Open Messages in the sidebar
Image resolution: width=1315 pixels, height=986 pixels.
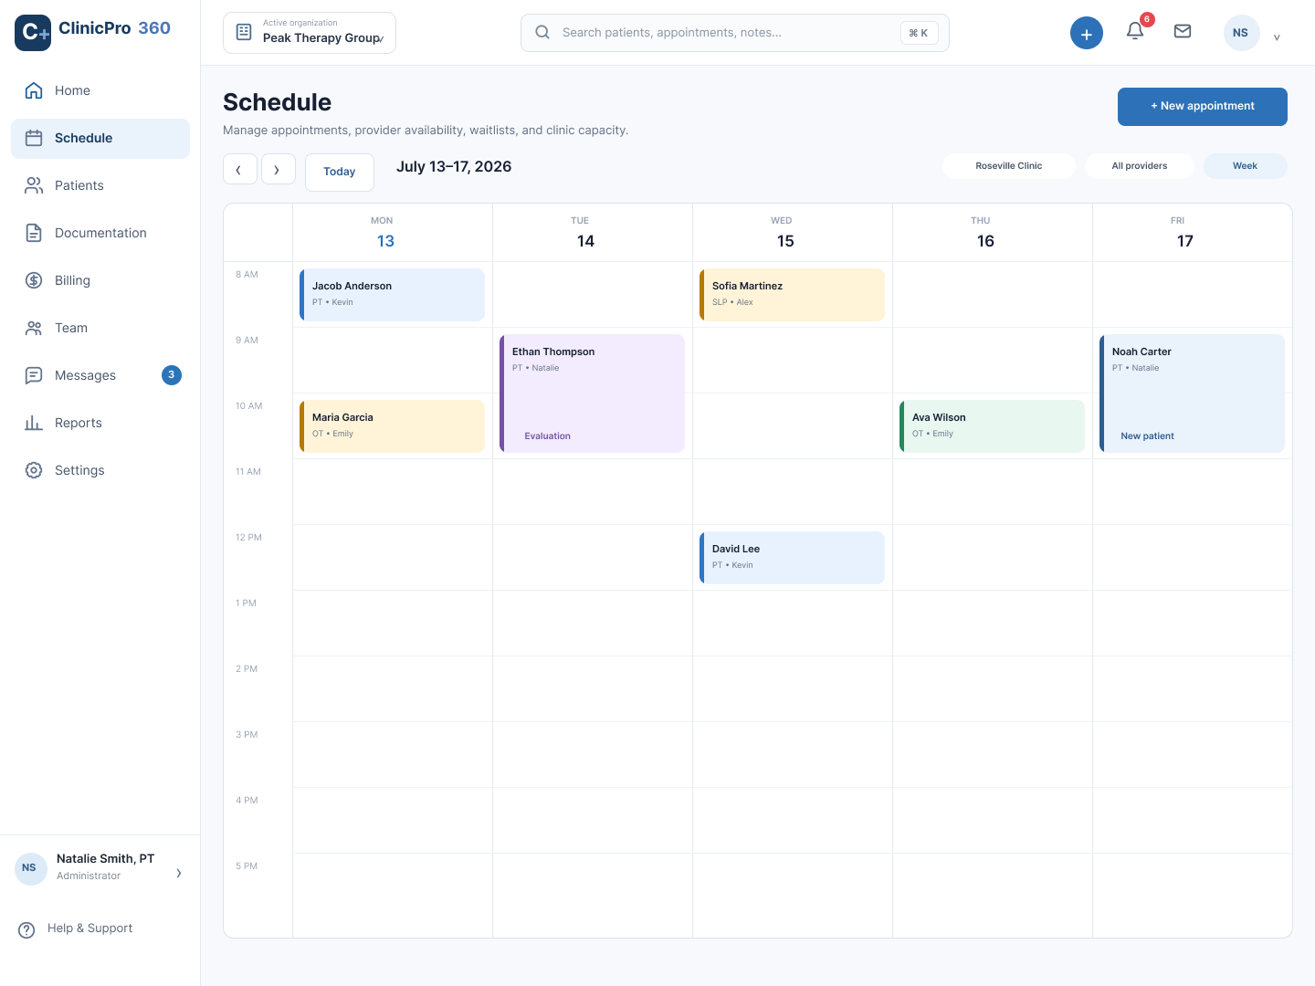[100, 375]
